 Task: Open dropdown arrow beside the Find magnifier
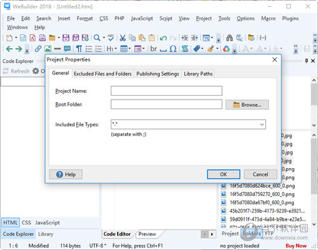pos(104,38)
